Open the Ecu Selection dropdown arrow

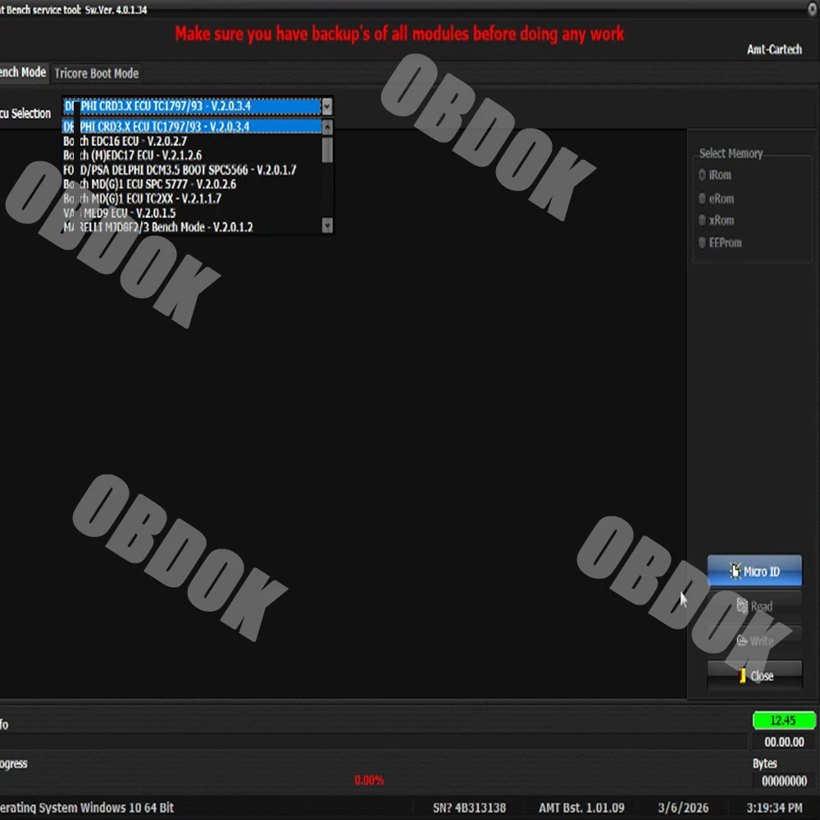pyautogui.click(x=327, y=106)
